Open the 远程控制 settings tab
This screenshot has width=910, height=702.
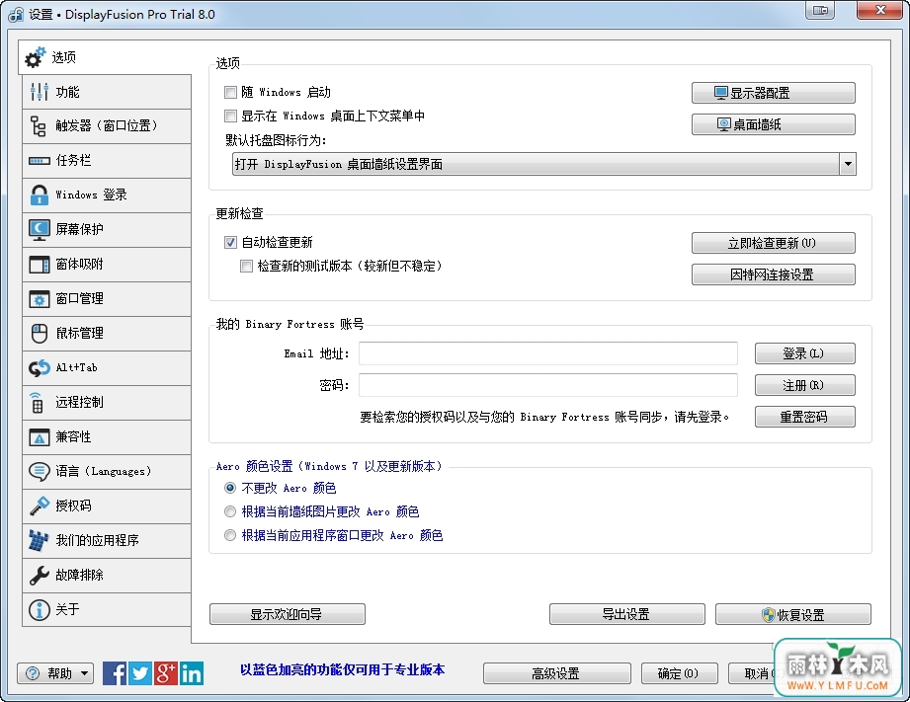coord(106,402)
